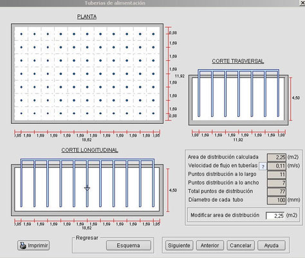305x258 pixels.
Task: Select the Diámetro de cada tubo value
Action: pyautogui.click(x=277, y=200)
